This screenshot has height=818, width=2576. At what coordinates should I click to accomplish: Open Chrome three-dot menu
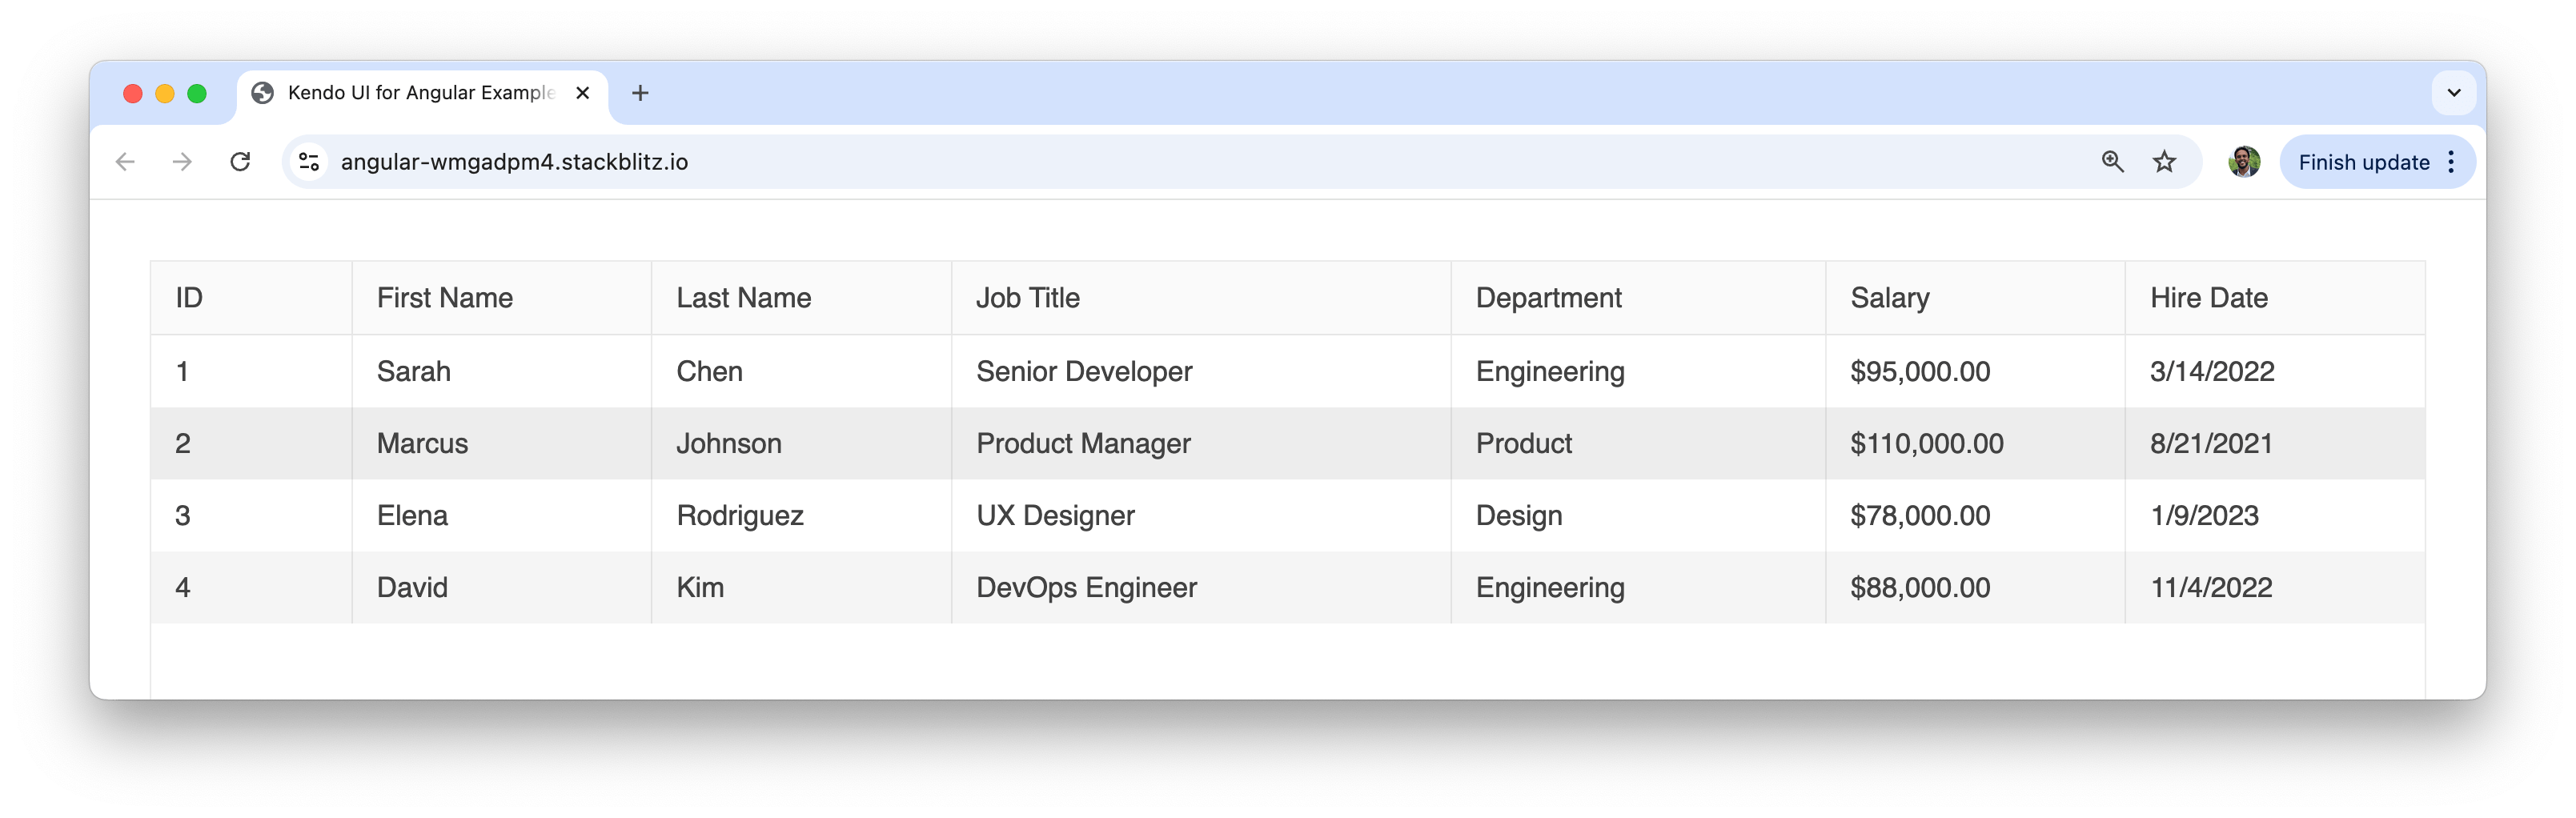(x=2451, y=162)
